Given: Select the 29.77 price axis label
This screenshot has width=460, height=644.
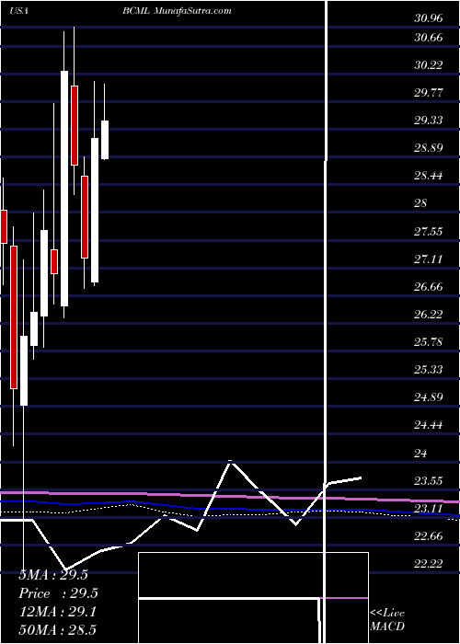Looking at the screenshot, I should (x=429, y=93).
